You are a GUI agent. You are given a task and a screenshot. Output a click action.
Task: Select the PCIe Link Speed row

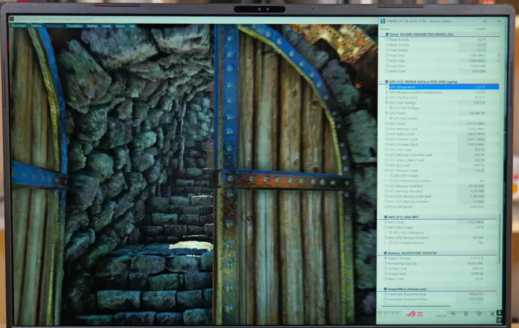coord(441,207)
